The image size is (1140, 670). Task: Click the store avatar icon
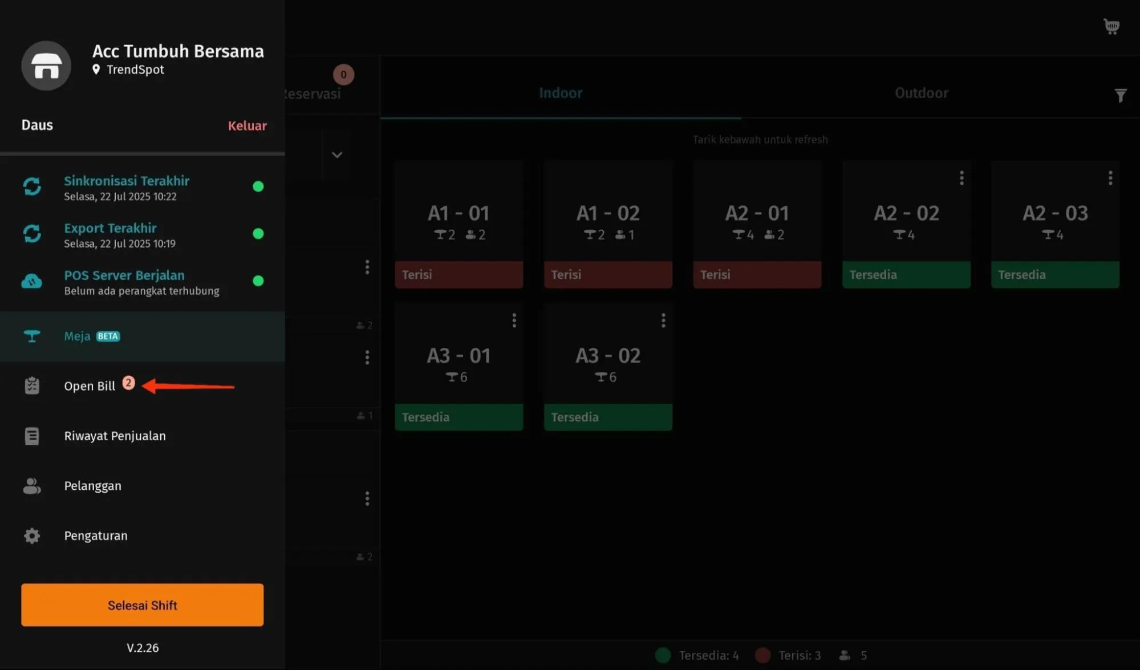click(x=46, y=66)
